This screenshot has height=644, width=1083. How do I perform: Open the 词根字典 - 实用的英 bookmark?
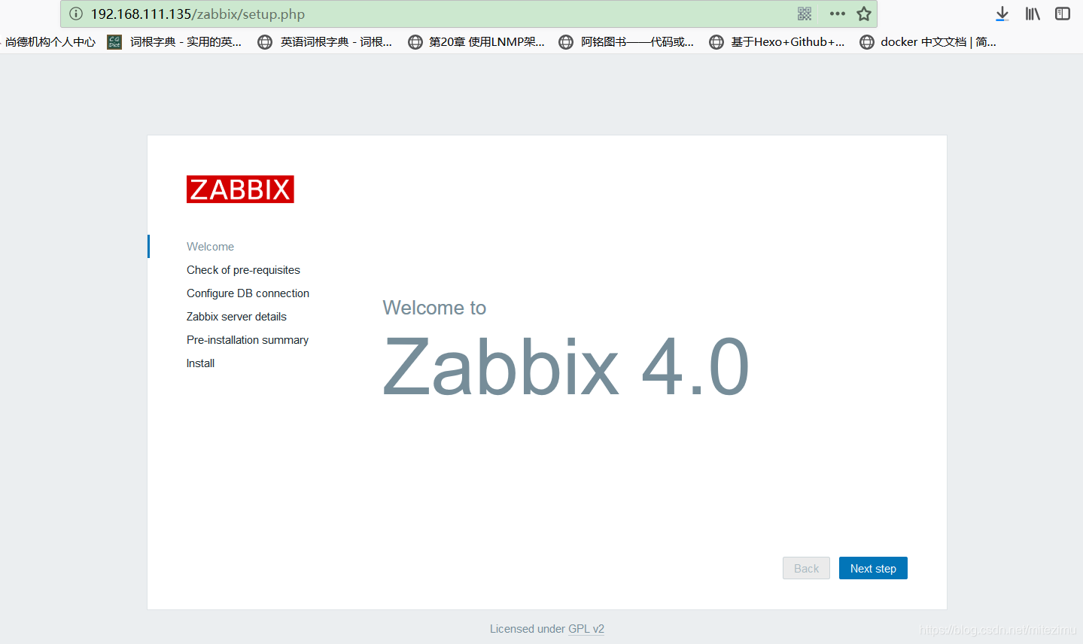pos(186,42)
